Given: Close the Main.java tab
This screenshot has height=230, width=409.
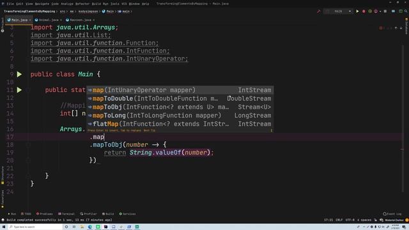Looking at the screenshot, I should click(30, 20).
